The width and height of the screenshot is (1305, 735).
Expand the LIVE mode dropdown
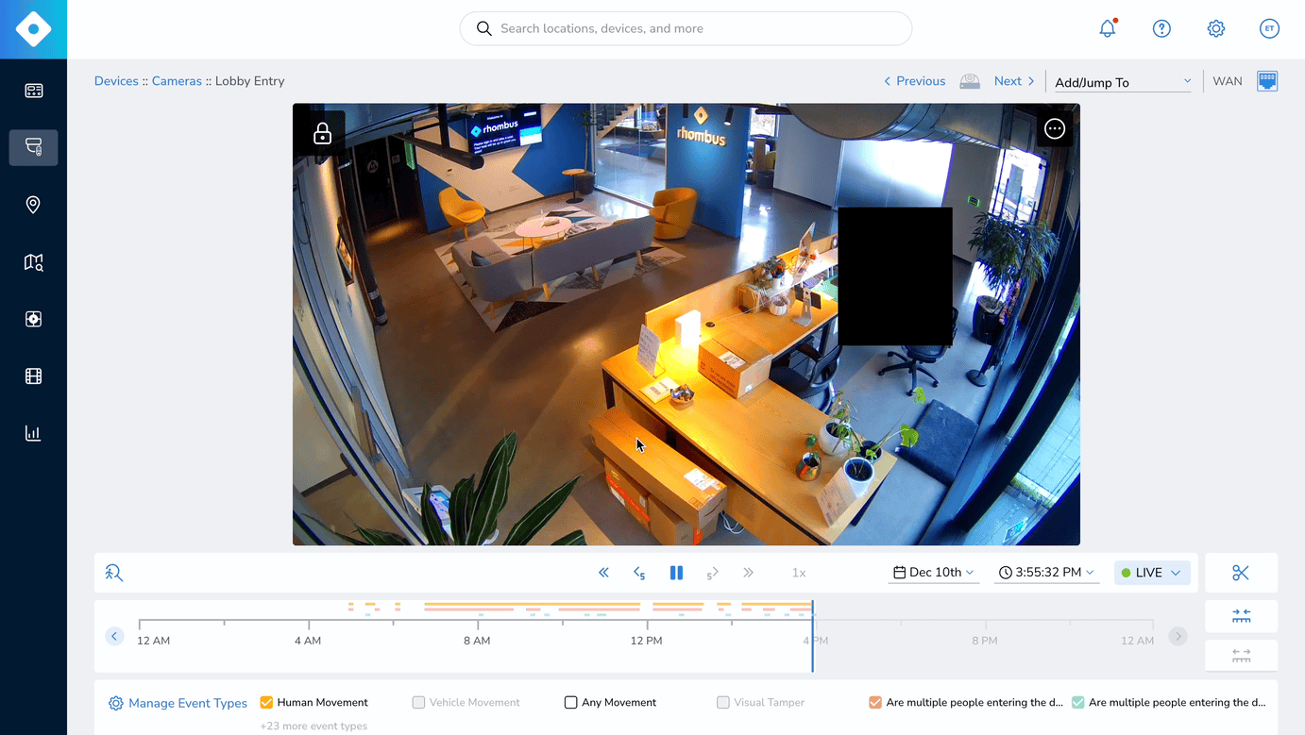point(1152,573)
